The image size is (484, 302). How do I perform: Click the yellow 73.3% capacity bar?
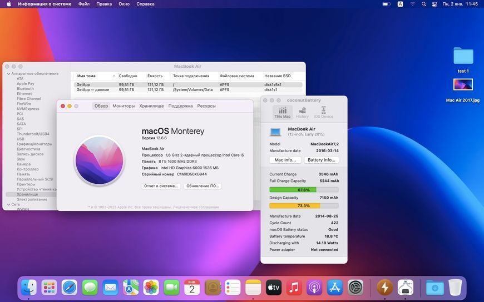tap(304, 205)
